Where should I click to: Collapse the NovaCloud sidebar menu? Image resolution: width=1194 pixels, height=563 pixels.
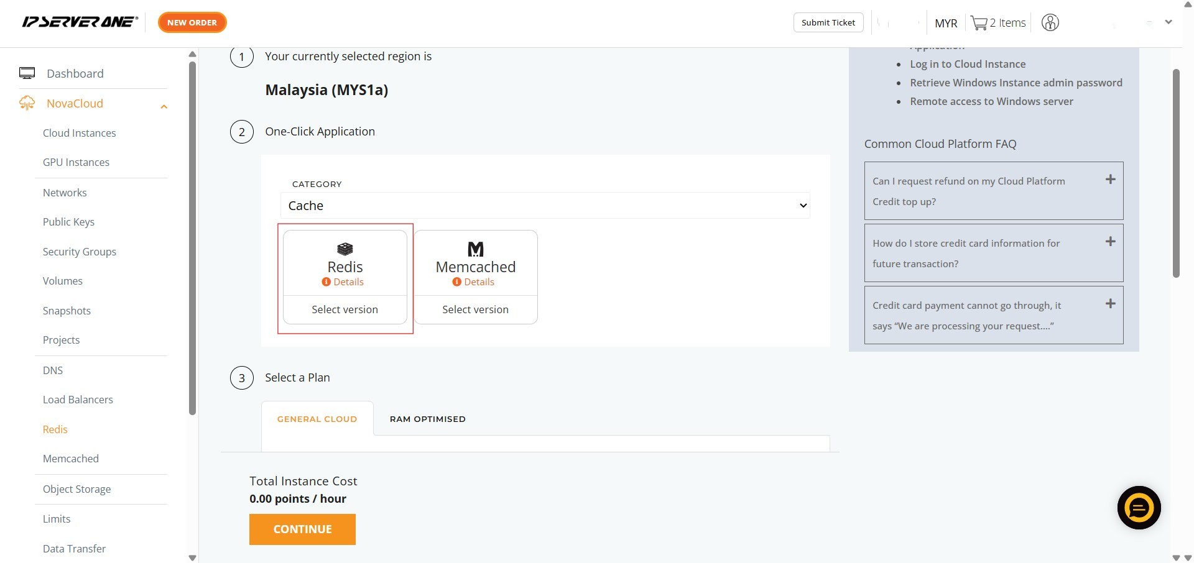(x=164, y=106)
